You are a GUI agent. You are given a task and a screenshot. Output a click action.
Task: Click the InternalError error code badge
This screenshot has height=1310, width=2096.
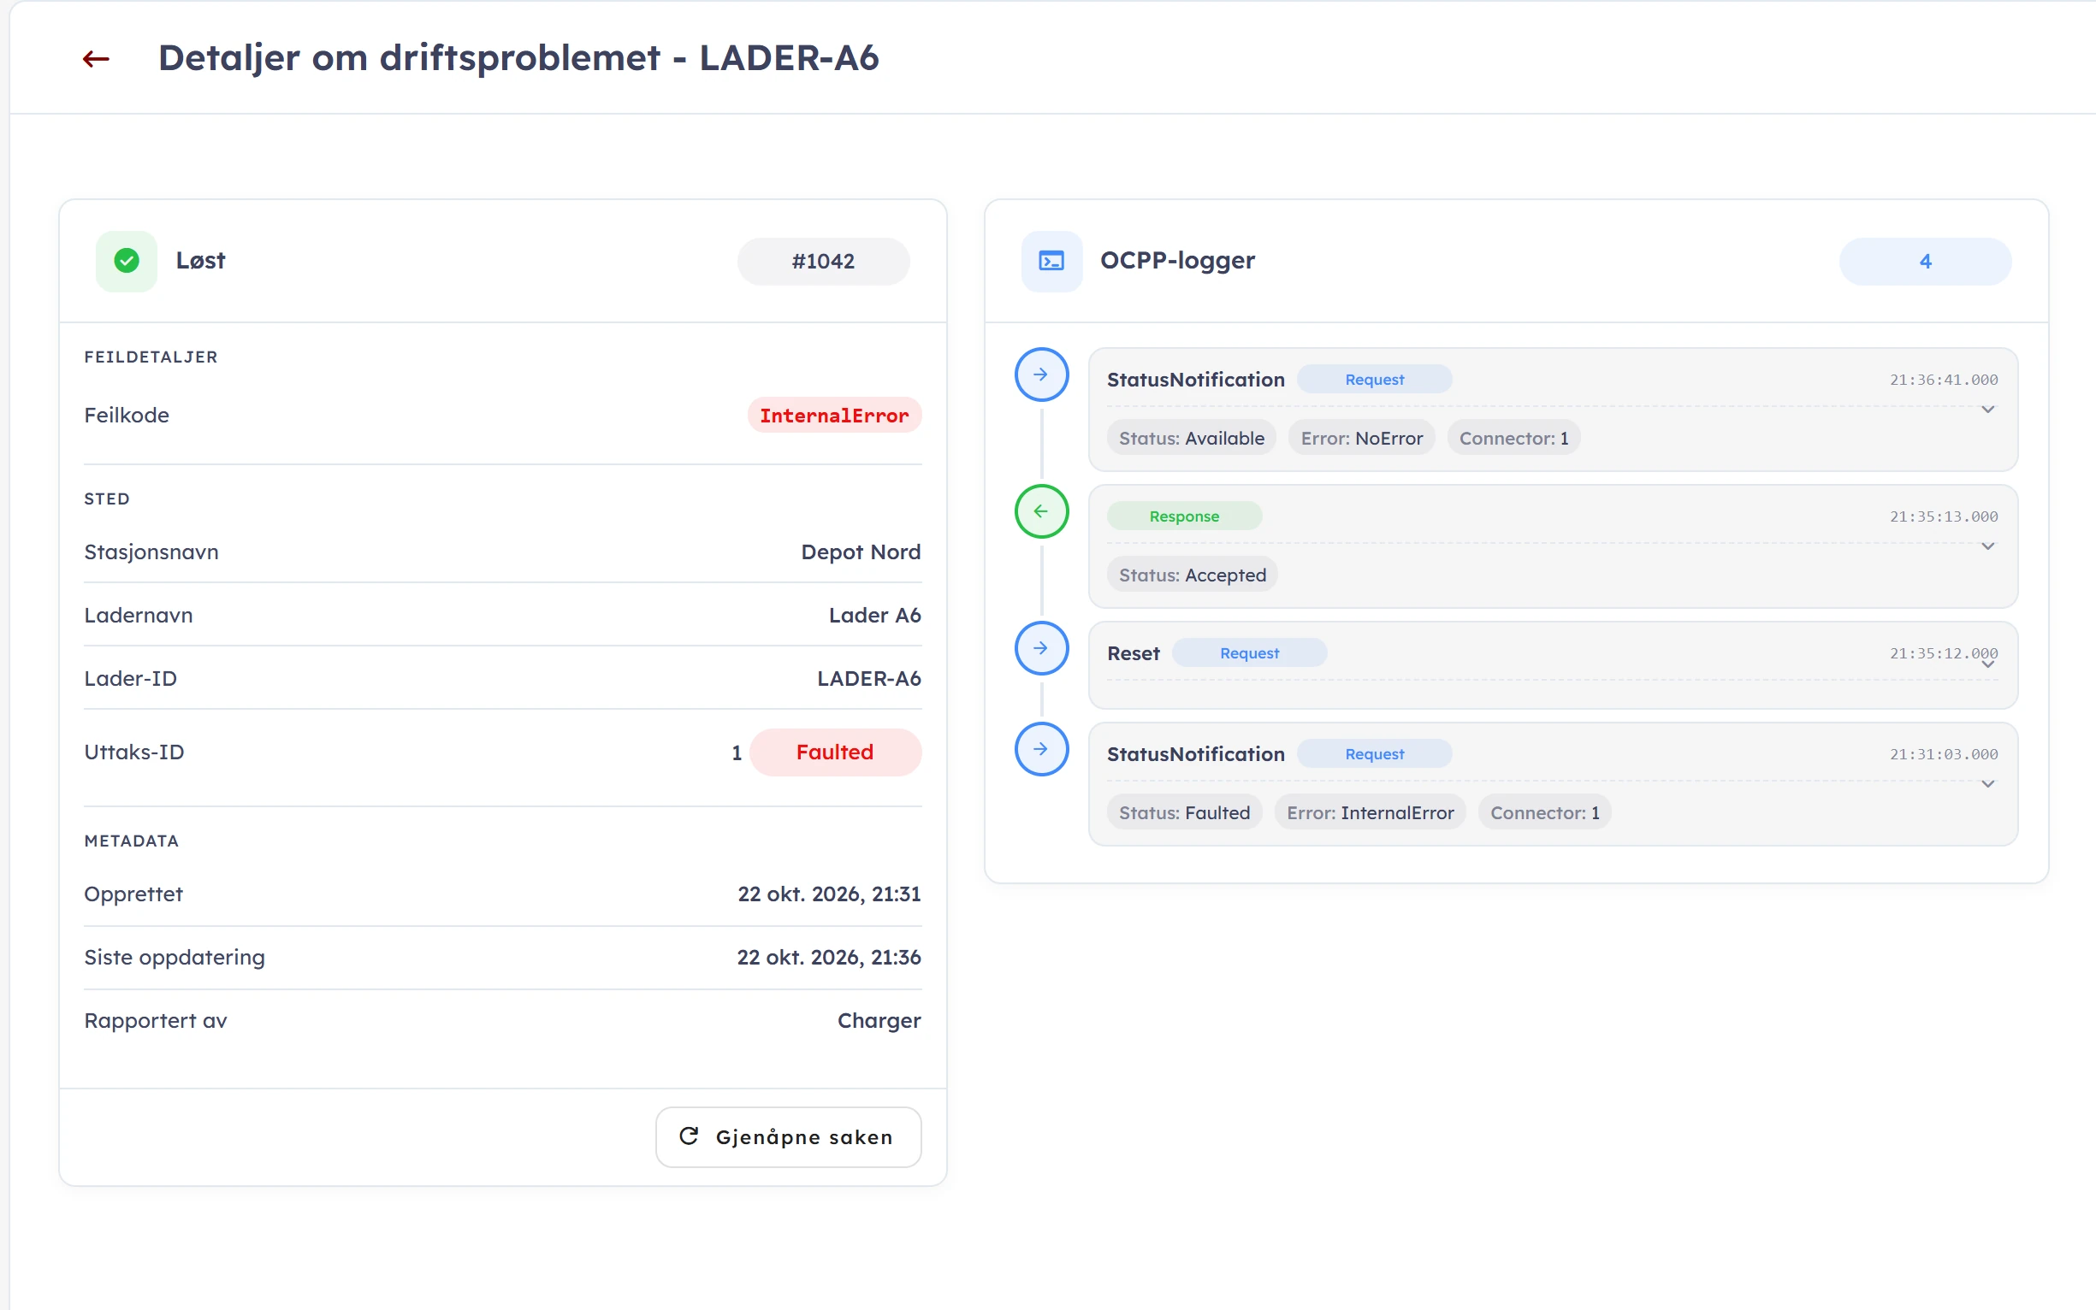pyautogui.click(x=834, y=416)
